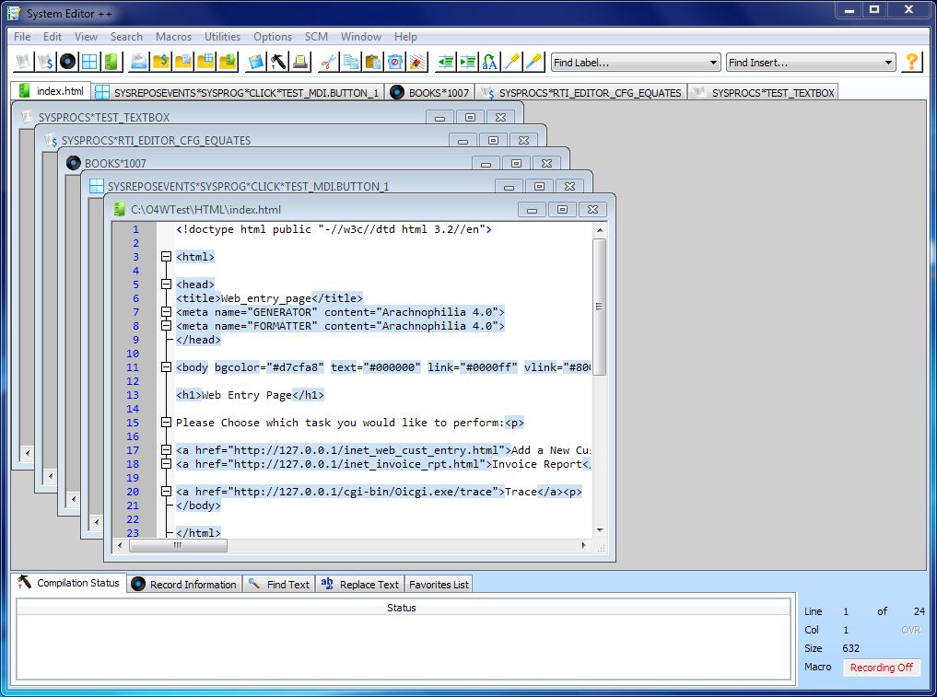Screen dimensions: 937x697
Task: Collapse the fold marker on line 20
Action: click(166, 492)
